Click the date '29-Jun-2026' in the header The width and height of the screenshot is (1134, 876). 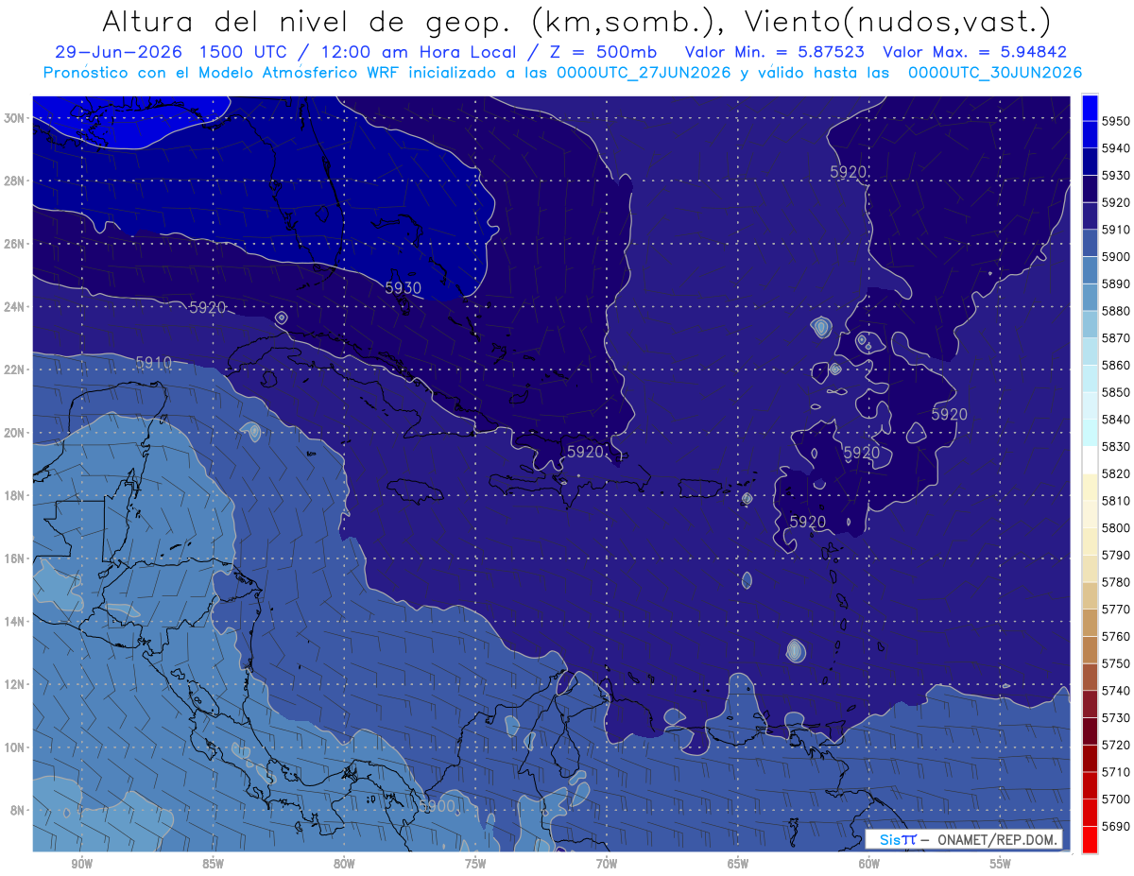118,53
